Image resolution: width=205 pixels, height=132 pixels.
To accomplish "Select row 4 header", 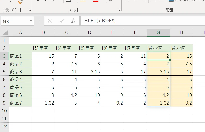I will [x=4, y=64].
